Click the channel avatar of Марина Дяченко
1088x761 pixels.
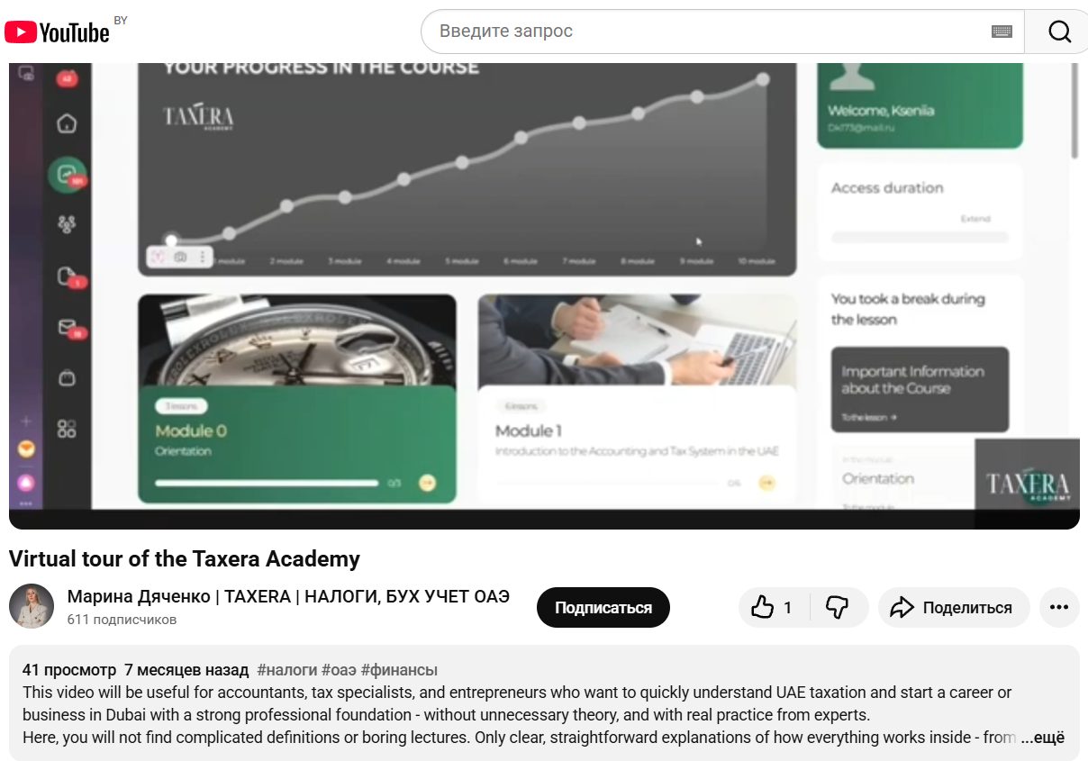tap(32, 606)
